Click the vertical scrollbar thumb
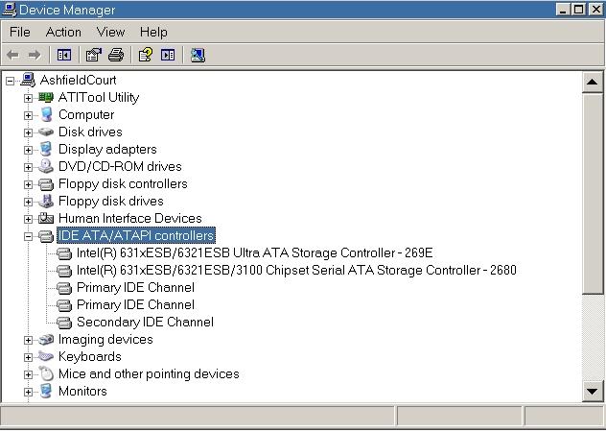606x432 pixels. click(592, 193)
